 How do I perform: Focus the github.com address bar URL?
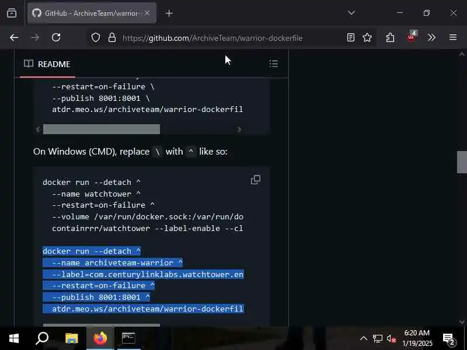[212, 38]
